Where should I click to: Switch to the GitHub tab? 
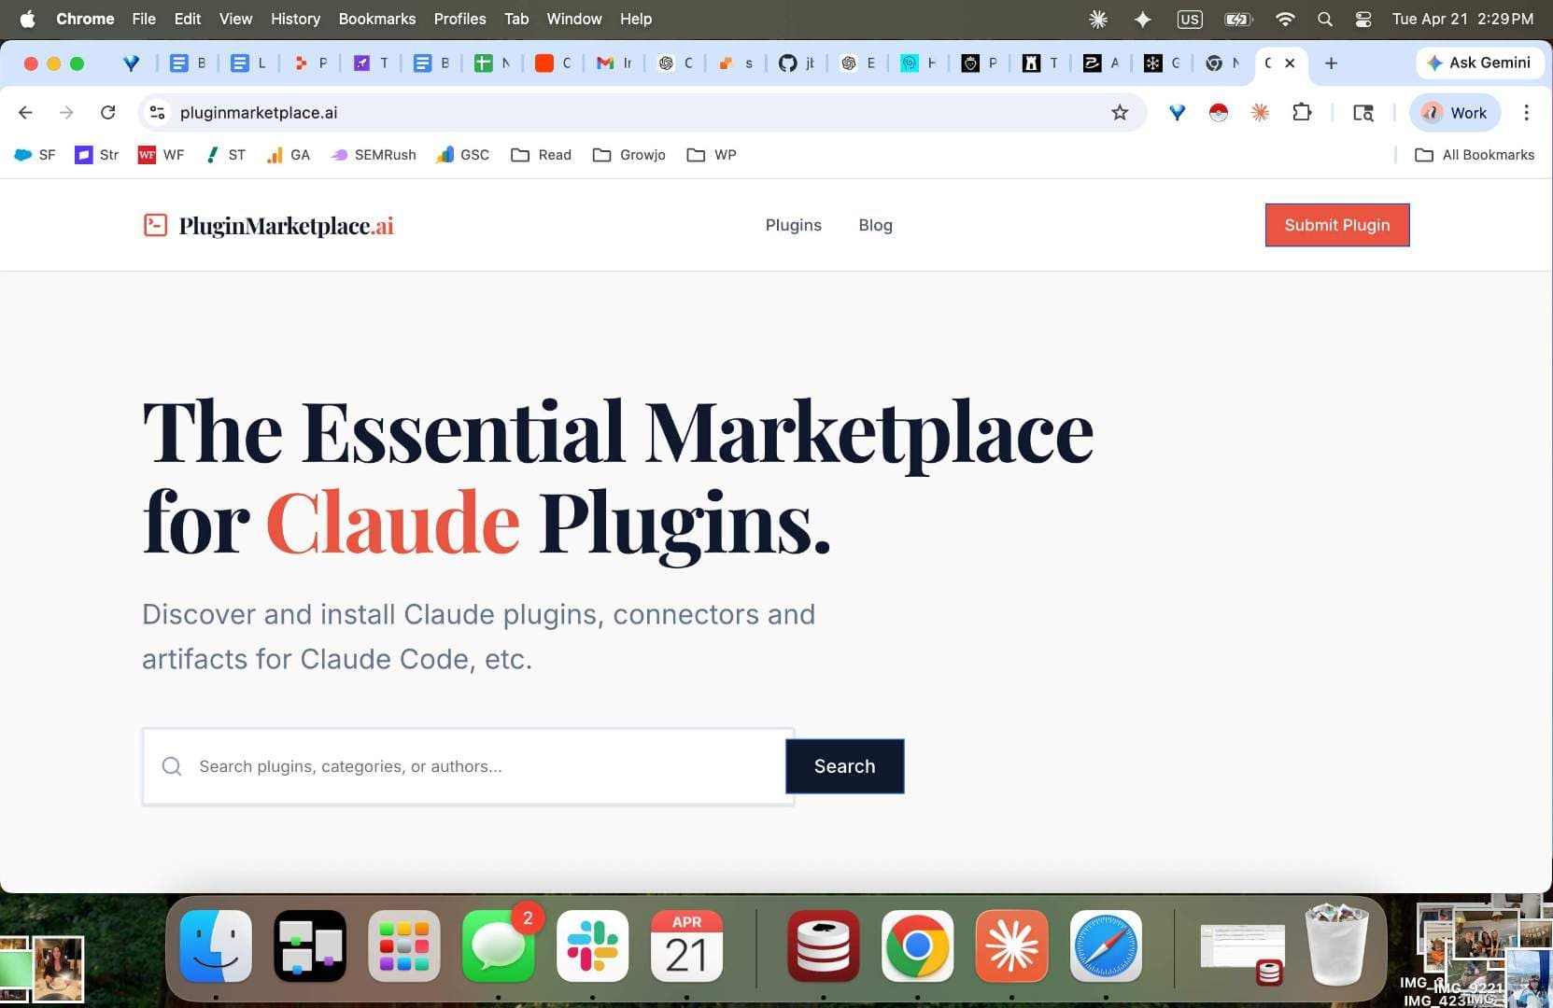[795, 63]
